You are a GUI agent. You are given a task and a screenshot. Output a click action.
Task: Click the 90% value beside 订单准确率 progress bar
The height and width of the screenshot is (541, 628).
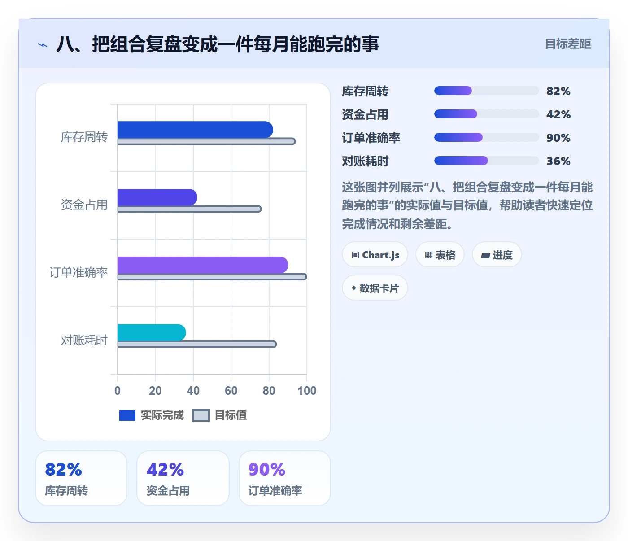tap(558, 138)
